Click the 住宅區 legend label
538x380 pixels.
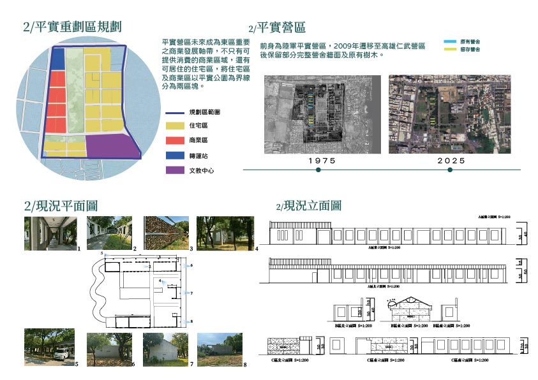[198, 126]
